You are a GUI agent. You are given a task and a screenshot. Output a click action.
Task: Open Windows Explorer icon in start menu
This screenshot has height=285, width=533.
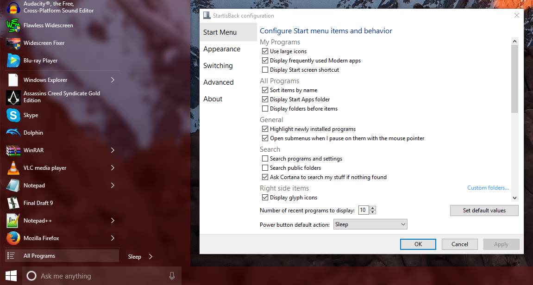(x=13, y=80)
